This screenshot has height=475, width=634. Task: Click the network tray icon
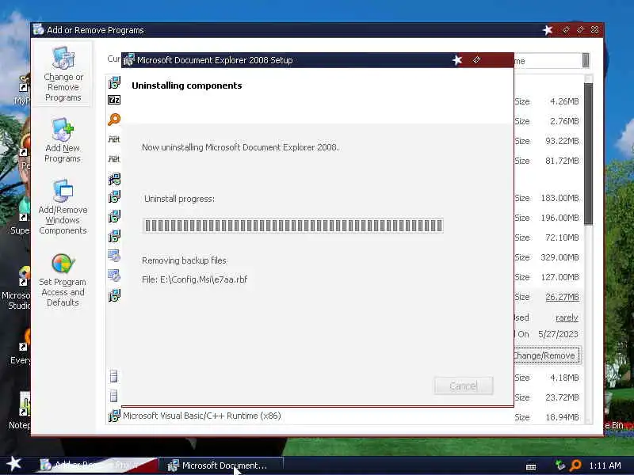click(x=560, y=465)
